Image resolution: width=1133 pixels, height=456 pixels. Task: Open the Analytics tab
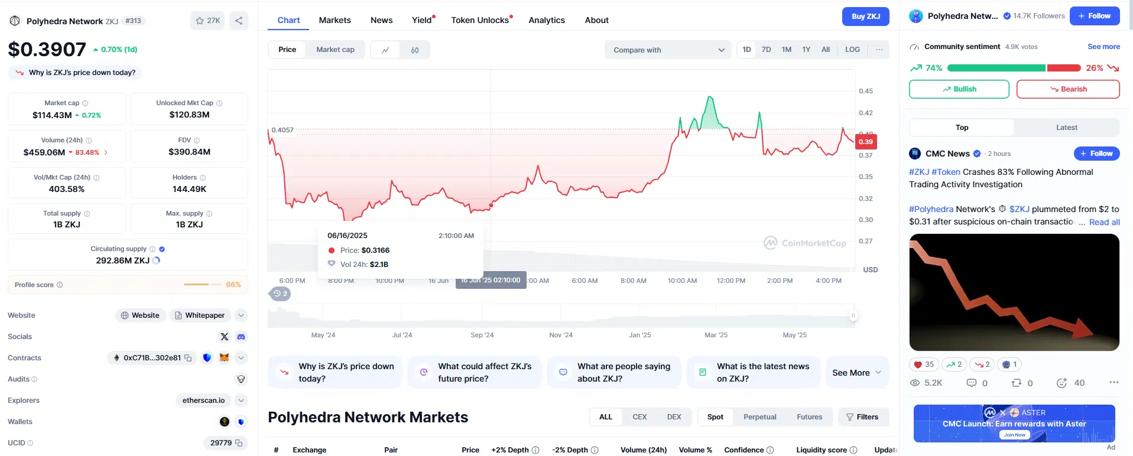547,20
